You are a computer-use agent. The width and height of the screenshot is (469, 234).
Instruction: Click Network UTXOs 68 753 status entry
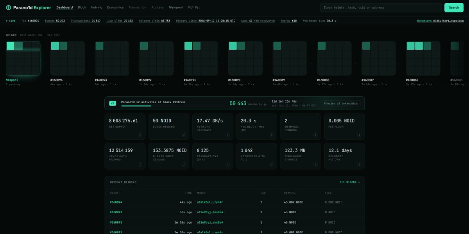(x=154, y=21)
